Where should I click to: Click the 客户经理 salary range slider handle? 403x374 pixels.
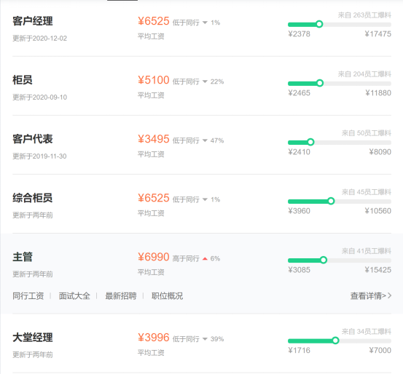click(319, 24)
